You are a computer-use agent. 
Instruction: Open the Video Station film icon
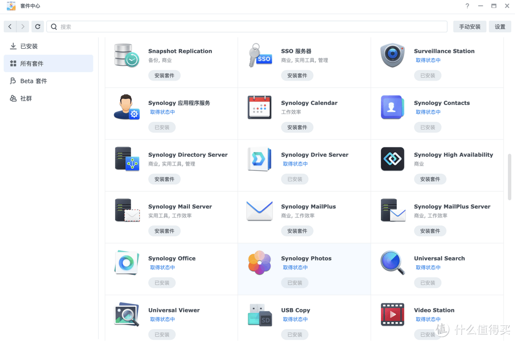tap(392, 314)
